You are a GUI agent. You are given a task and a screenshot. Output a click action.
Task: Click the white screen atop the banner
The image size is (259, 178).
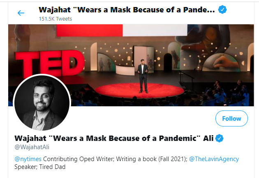click(x=155, y=30)
